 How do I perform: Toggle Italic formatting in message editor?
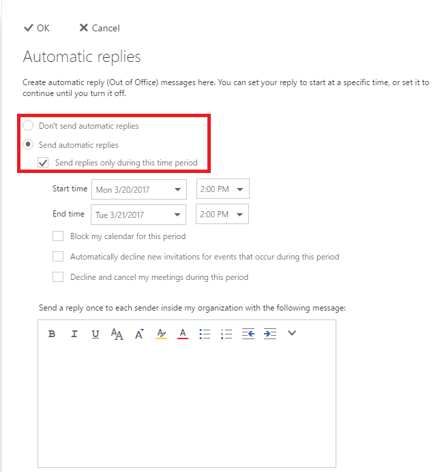point(74,334)
